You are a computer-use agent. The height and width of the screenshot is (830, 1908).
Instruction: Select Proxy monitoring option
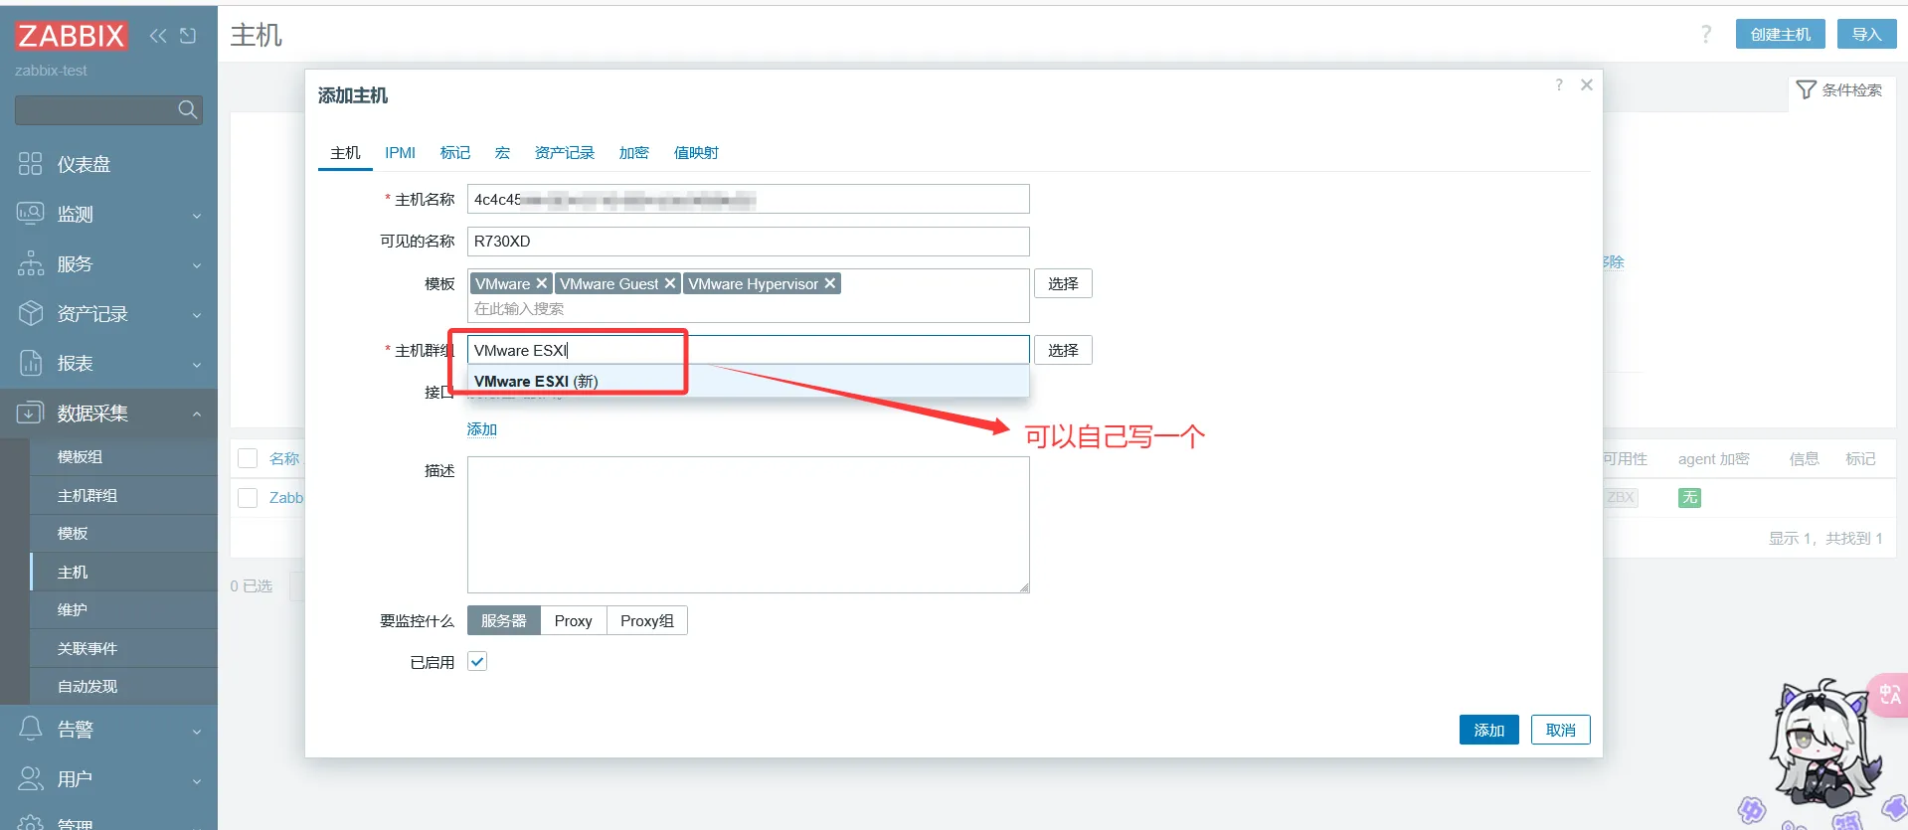tap(574, 620)
